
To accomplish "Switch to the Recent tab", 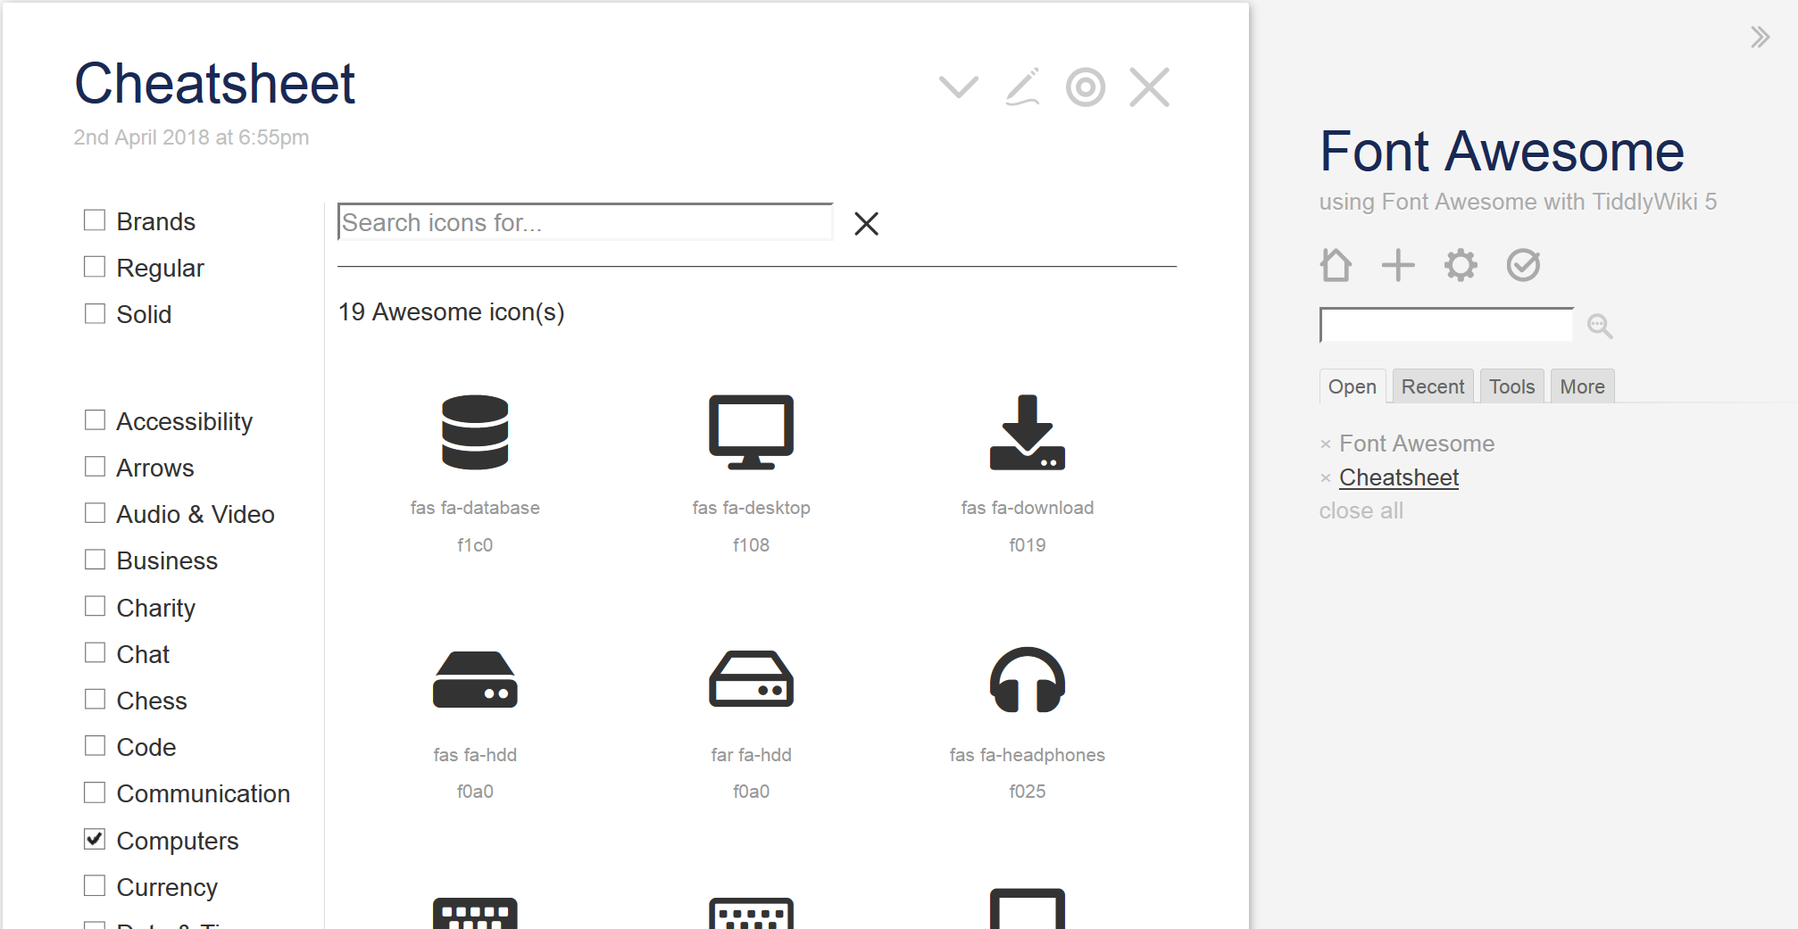I will click(x=1432, y=386).
